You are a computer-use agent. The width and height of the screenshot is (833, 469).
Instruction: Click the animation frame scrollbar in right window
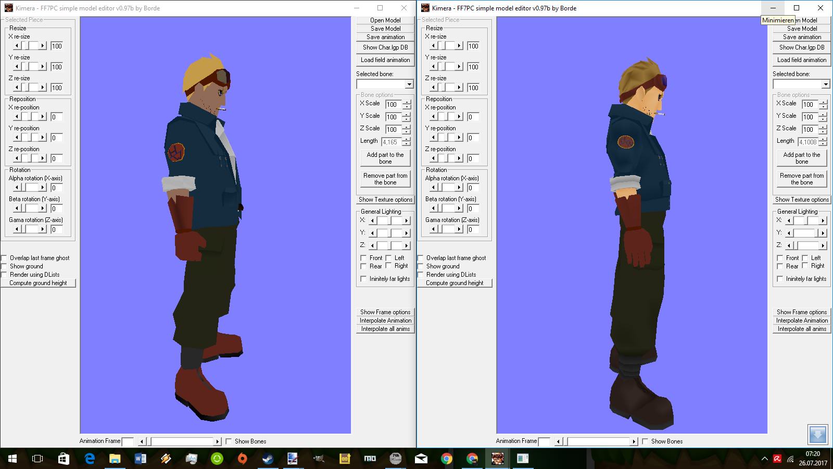[596, 441]
